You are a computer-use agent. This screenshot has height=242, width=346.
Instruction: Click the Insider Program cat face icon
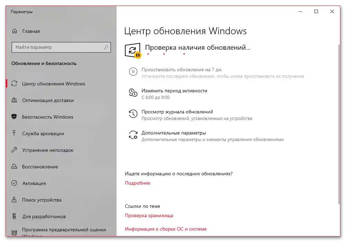[x=14, y=233]
